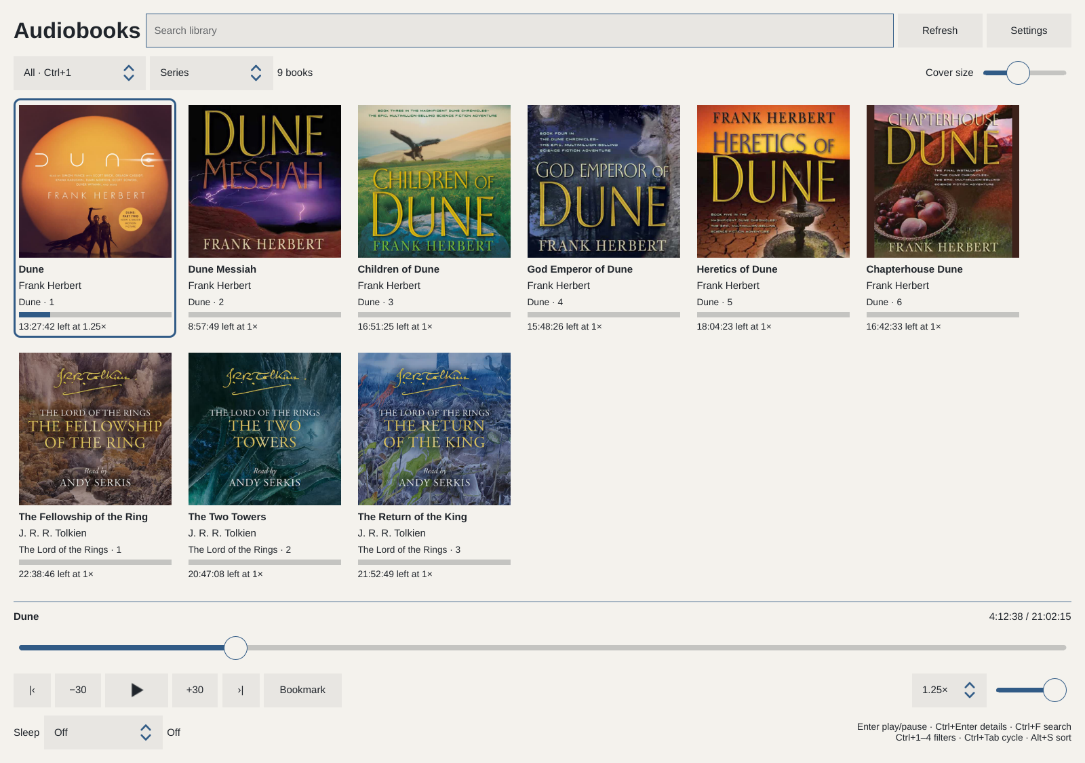Click the playback speed slider handle

point(1054,690)
